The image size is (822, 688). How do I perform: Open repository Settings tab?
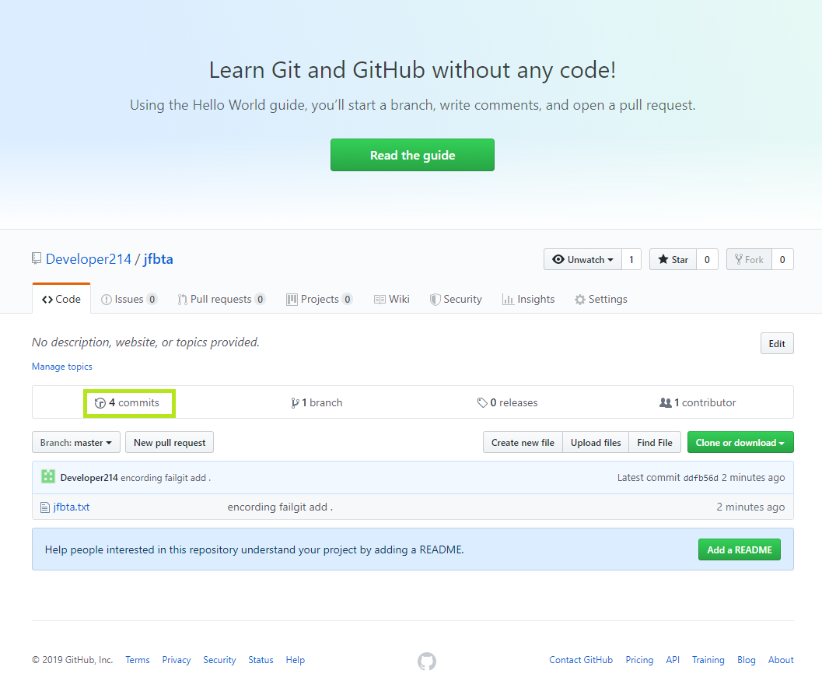tap(601, 299)
